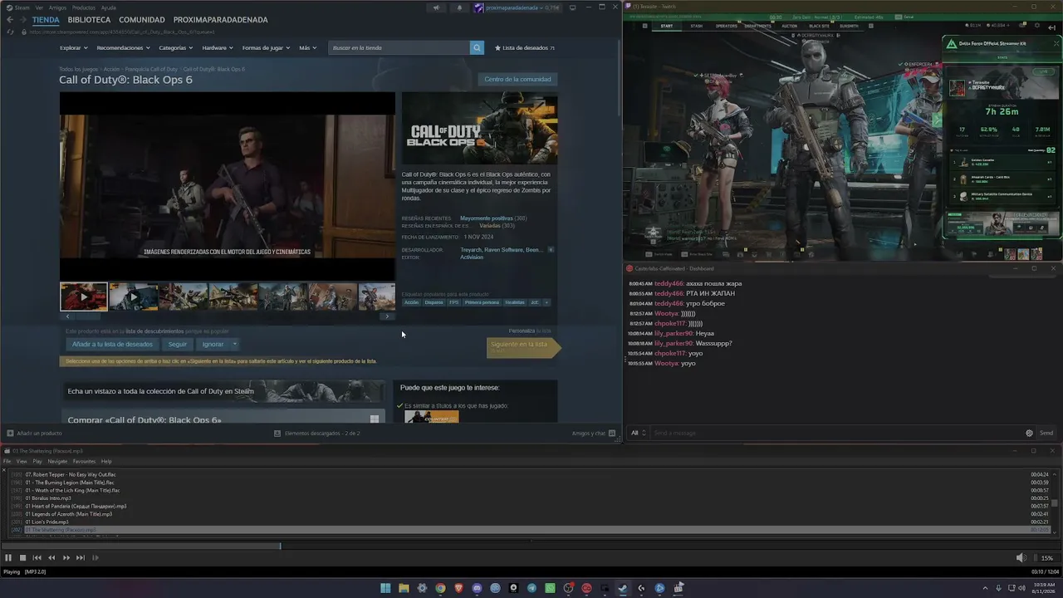Open the TIENDA tab in Steam
The width and height of the screenshot is (1063, 598).
point(46,19)
